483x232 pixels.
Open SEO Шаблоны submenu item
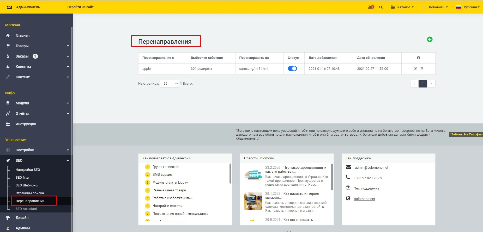27,185
